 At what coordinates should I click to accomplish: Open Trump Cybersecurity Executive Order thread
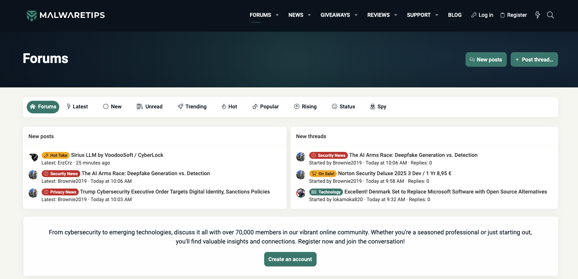pyautogui.click(x=175, y=192)
